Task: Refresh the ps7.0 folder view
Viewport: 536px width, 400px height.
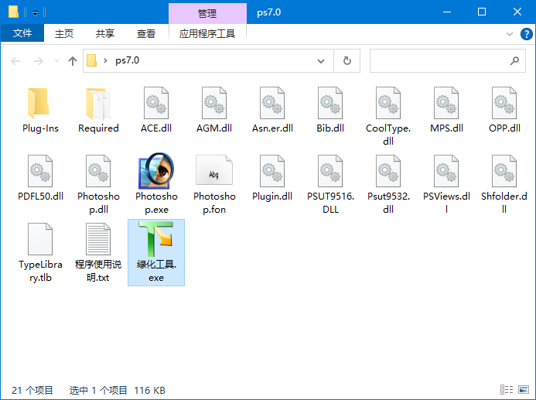Action: (347, 60)
